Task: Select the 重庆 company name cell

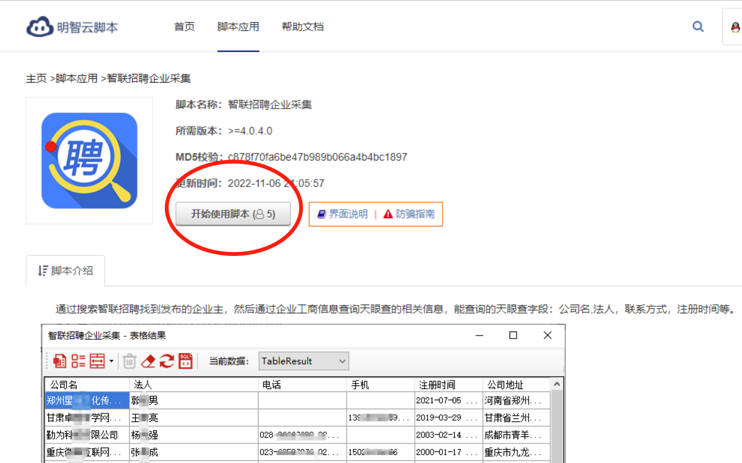Action: (87, 452)
